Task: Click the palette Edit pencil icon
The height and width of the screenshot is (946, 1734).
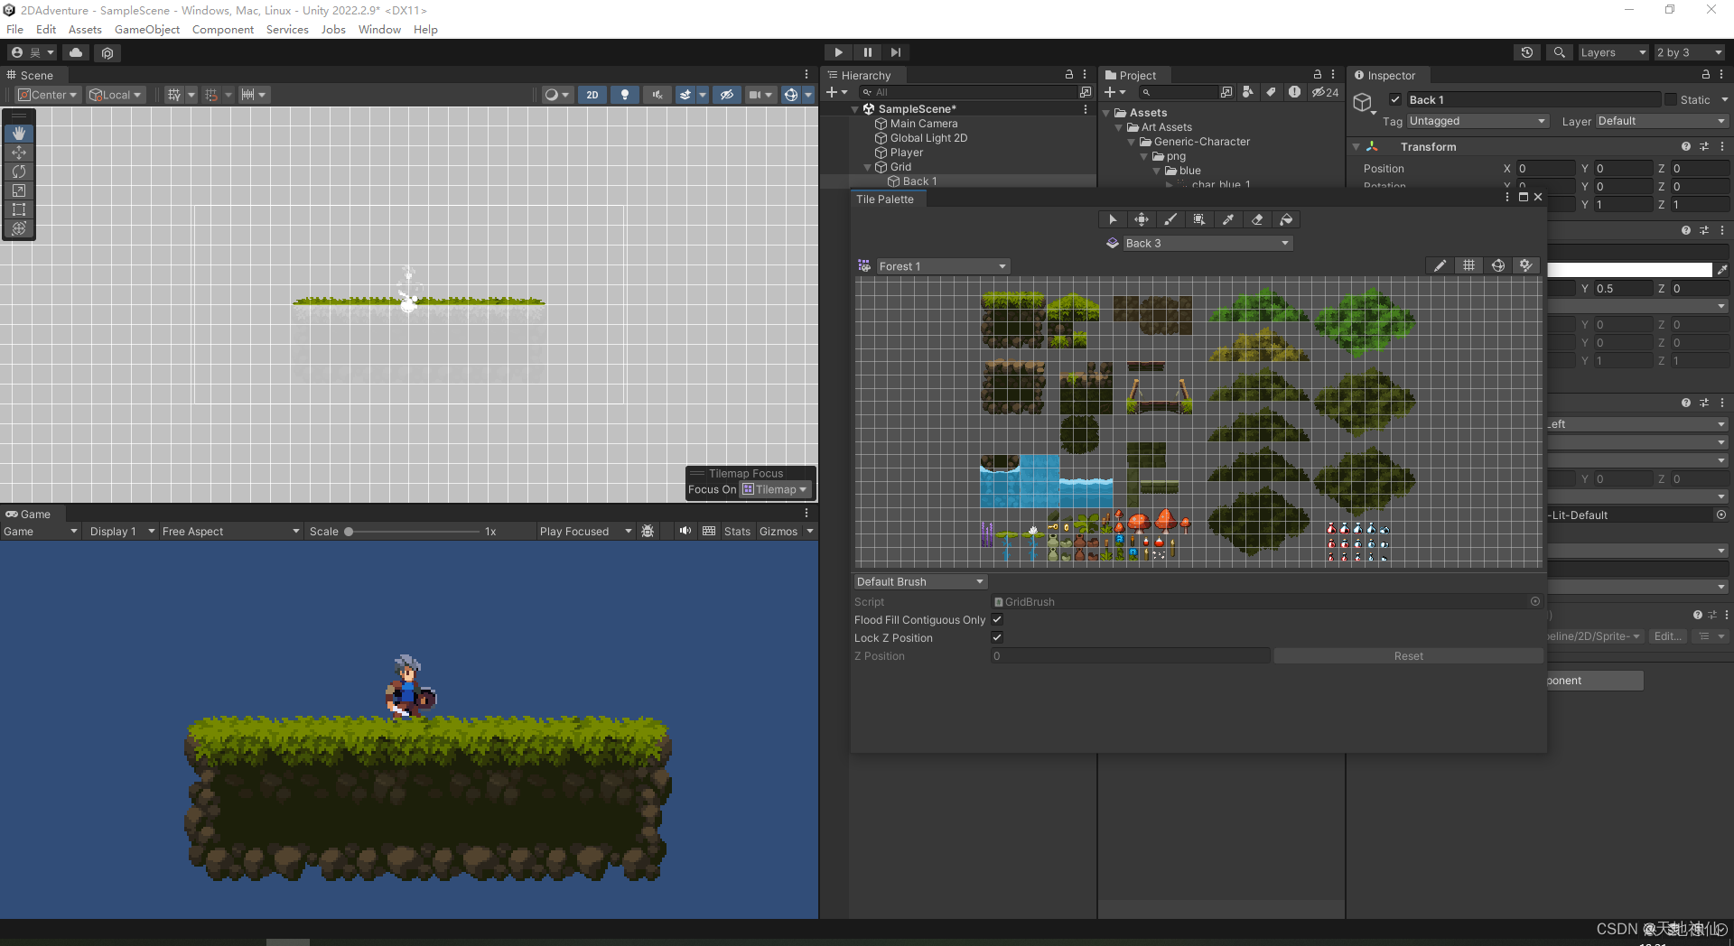Action: (1440, 265)
